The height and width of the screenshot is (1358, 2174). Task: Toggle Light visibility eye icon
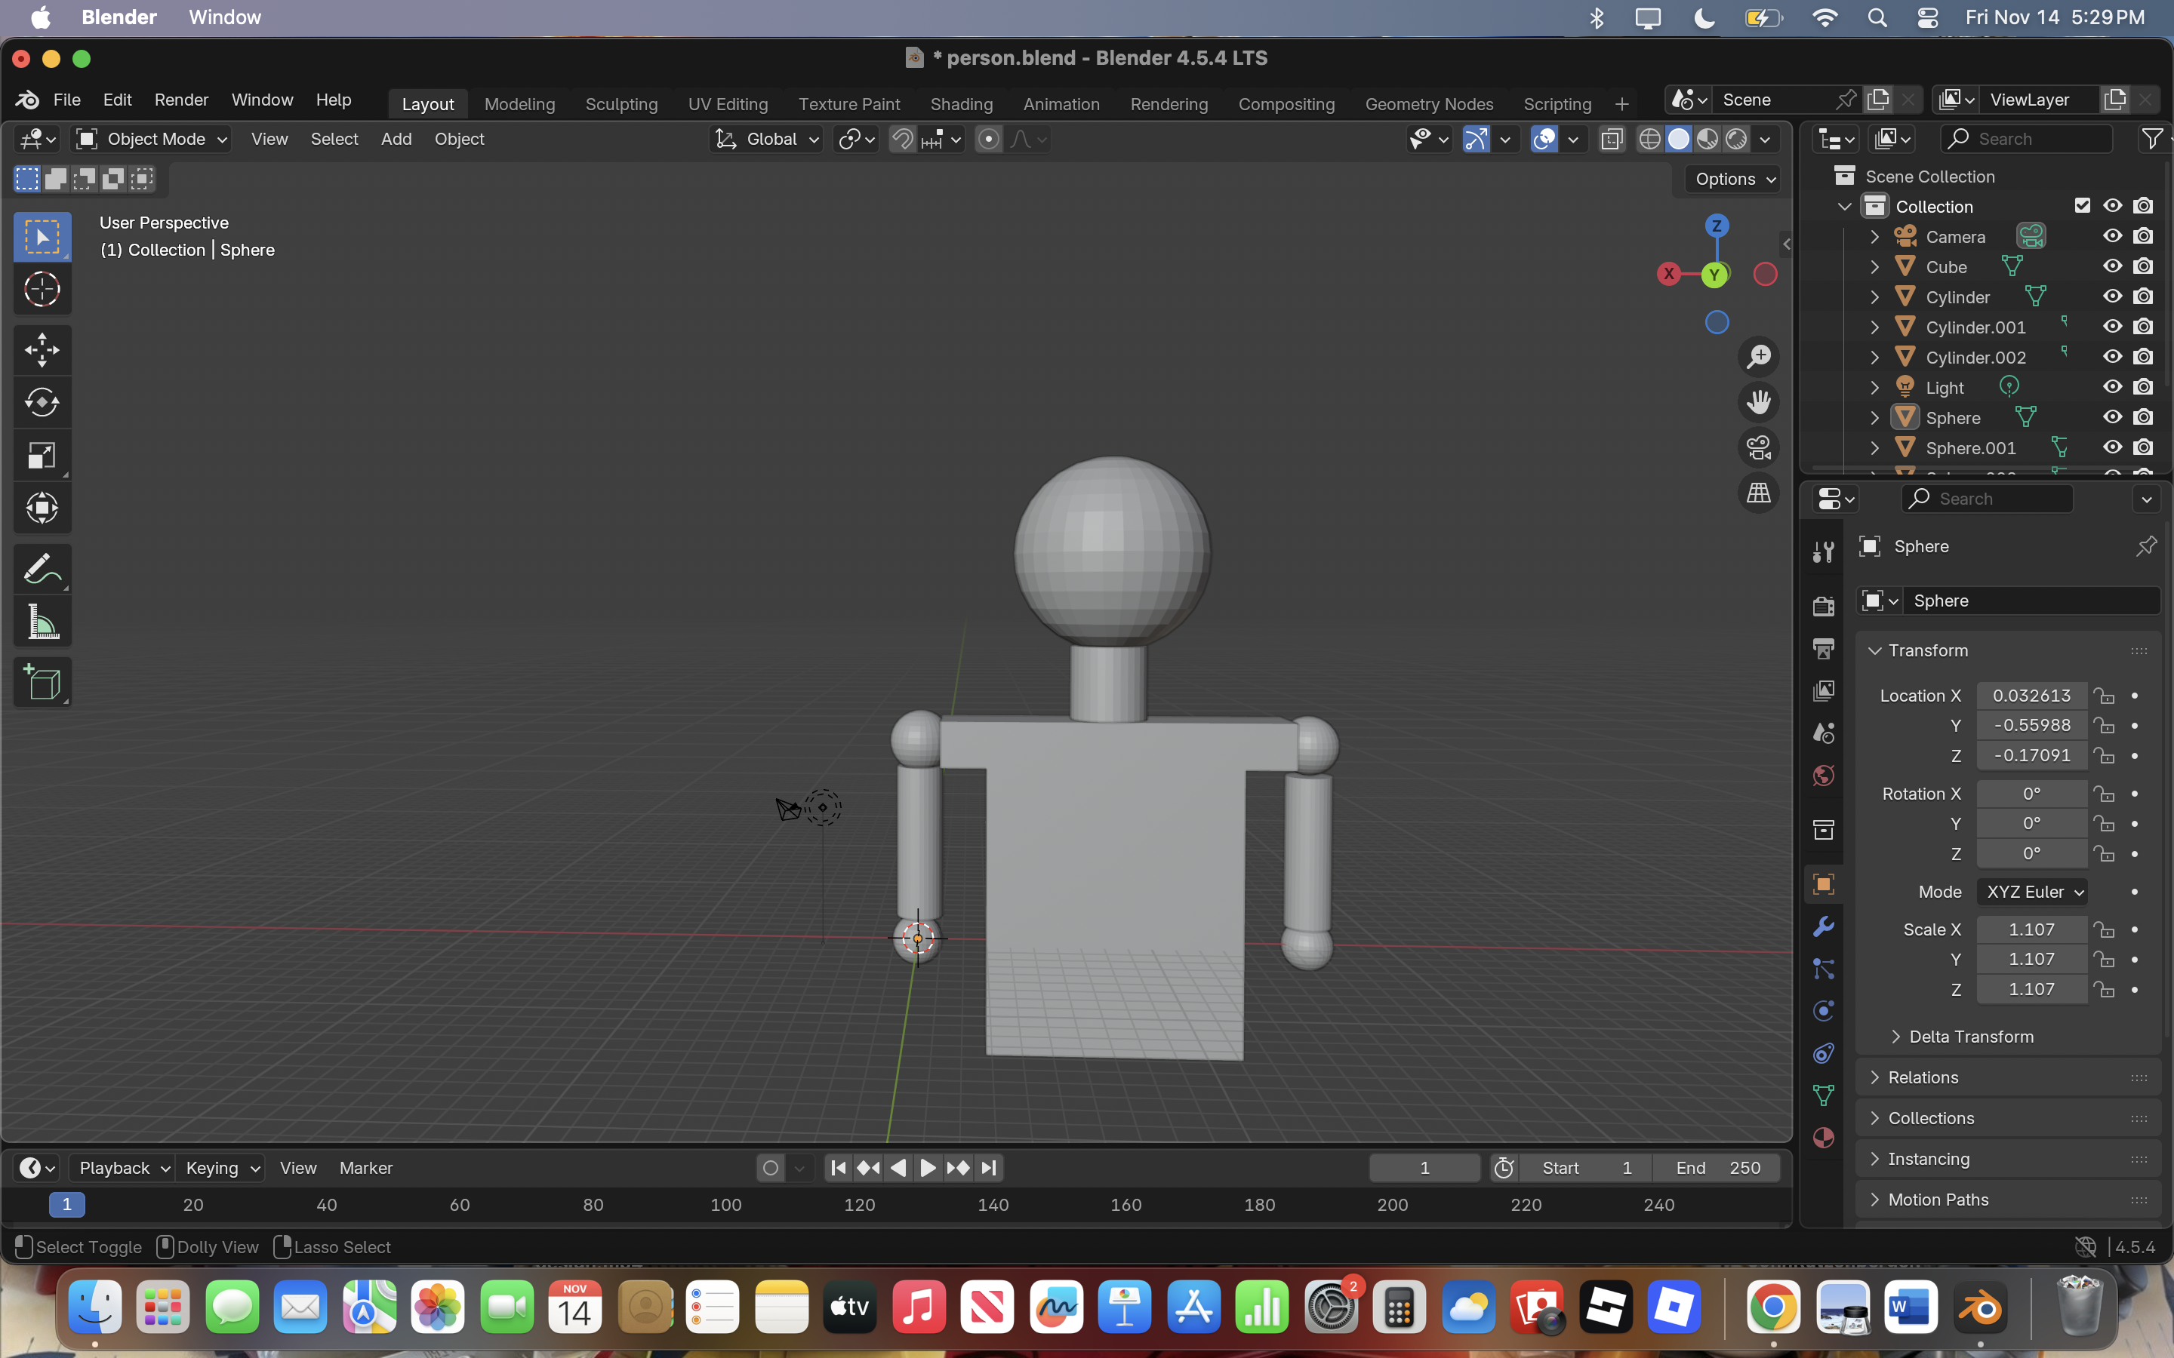pyautogui.click(x=2112, y=387)
